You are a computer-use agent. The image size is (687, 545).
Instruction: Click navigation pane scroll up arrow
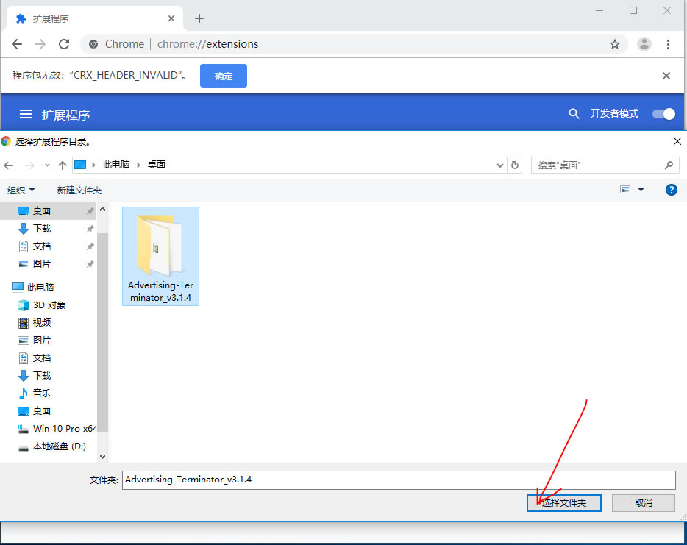pyautogui.click(x=102, y=210)
